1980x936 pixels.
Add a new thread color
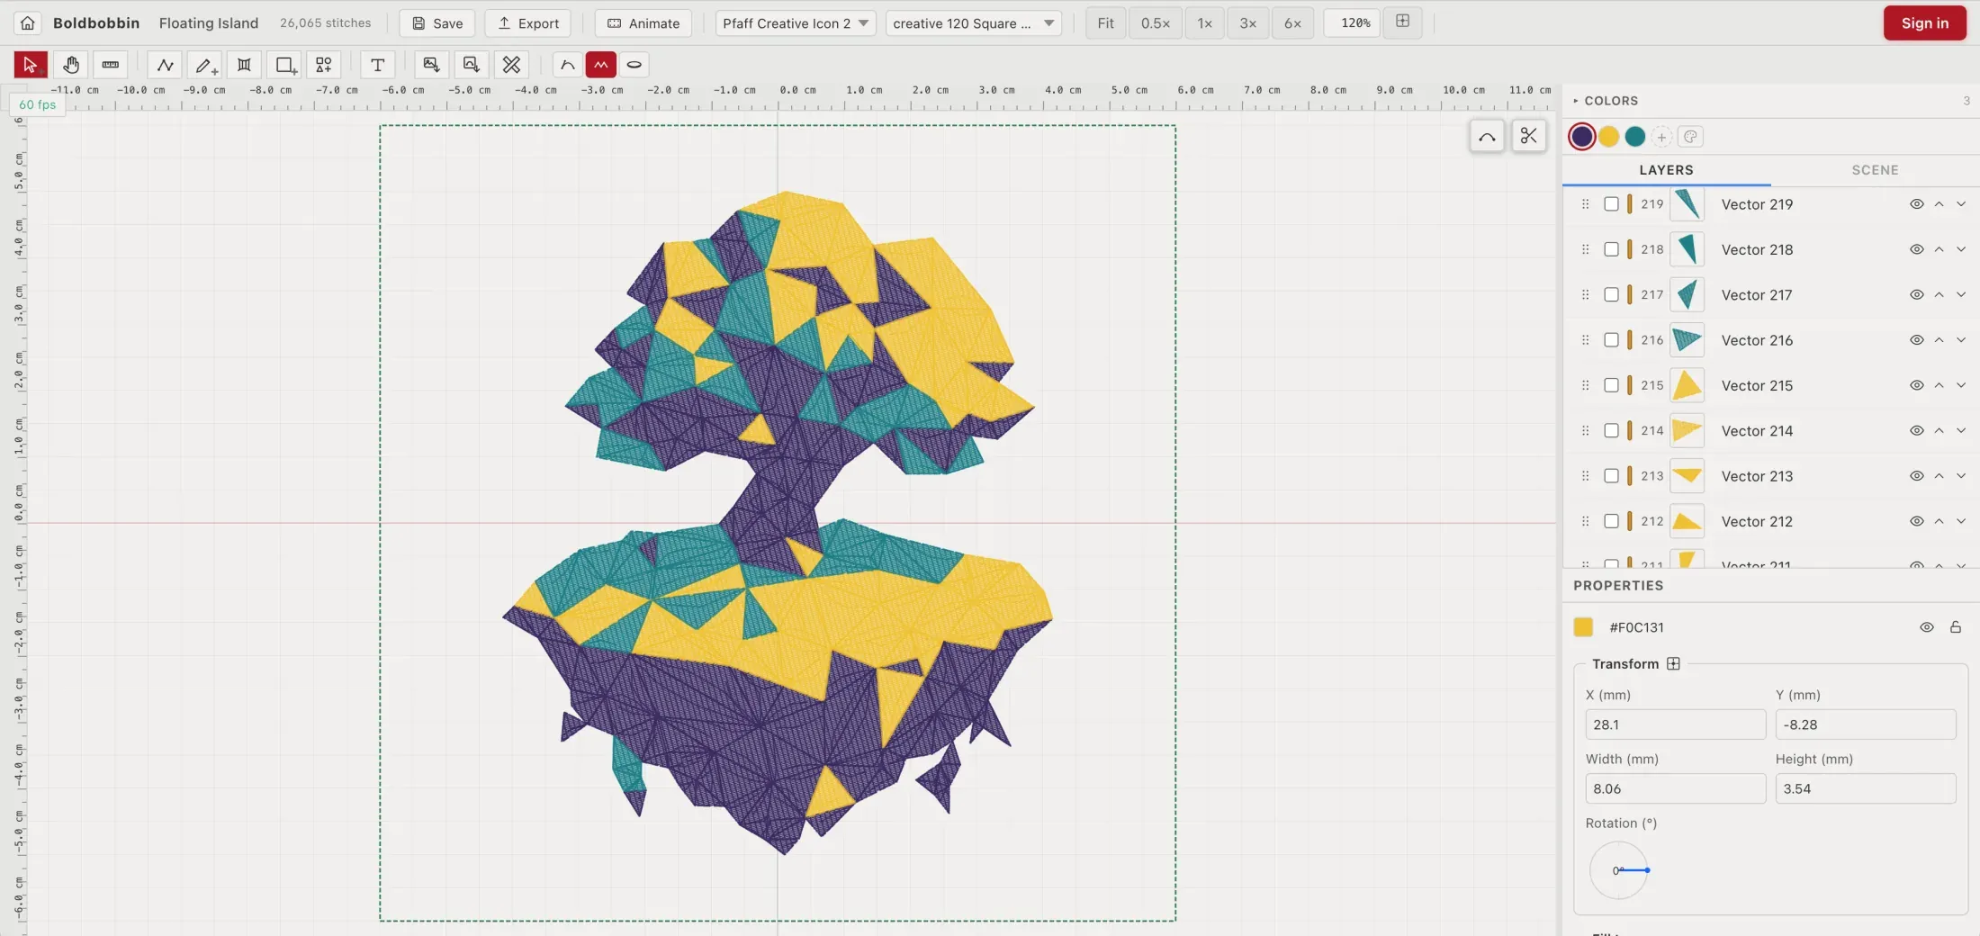tap(1662, 137)
